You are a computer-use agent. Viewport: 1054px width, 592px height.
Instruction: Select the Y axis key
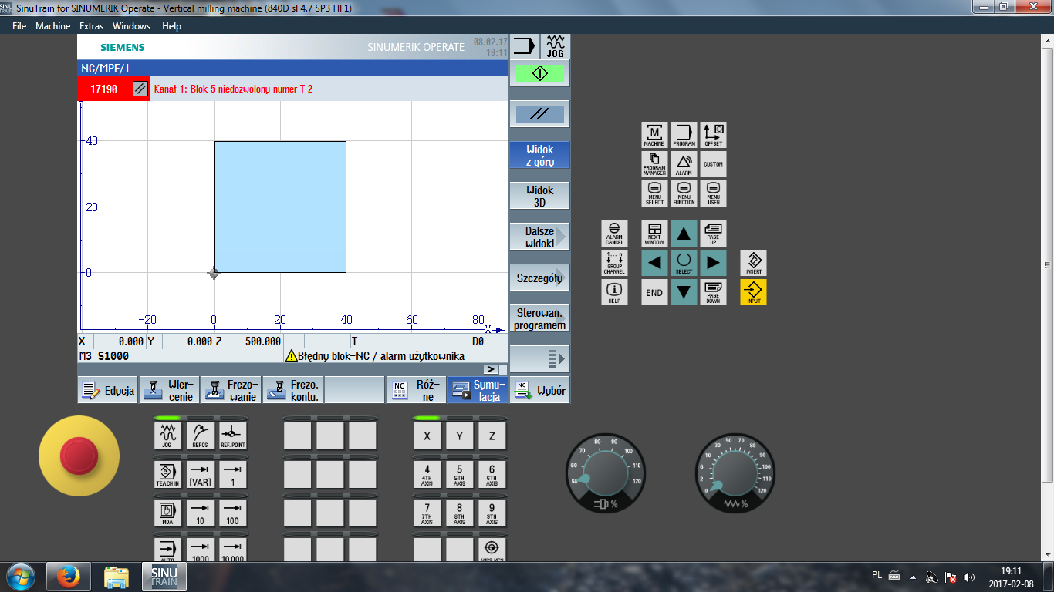click(459, 436)
